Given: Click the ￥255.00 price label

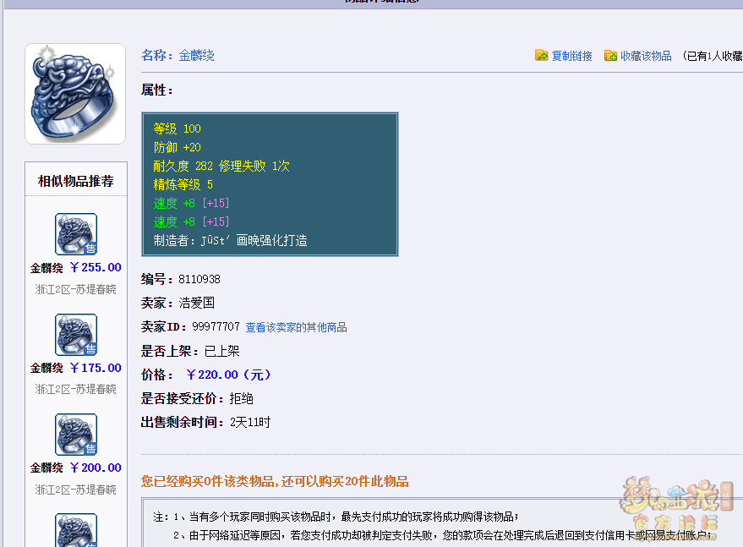Looking at the screenshot, I should 96,267.
